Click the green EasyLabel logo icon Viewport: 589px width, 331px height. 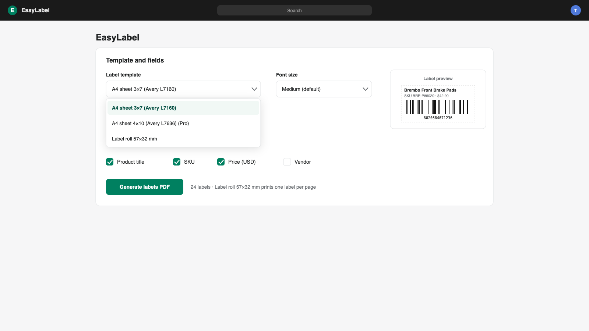tap(13, 10)
